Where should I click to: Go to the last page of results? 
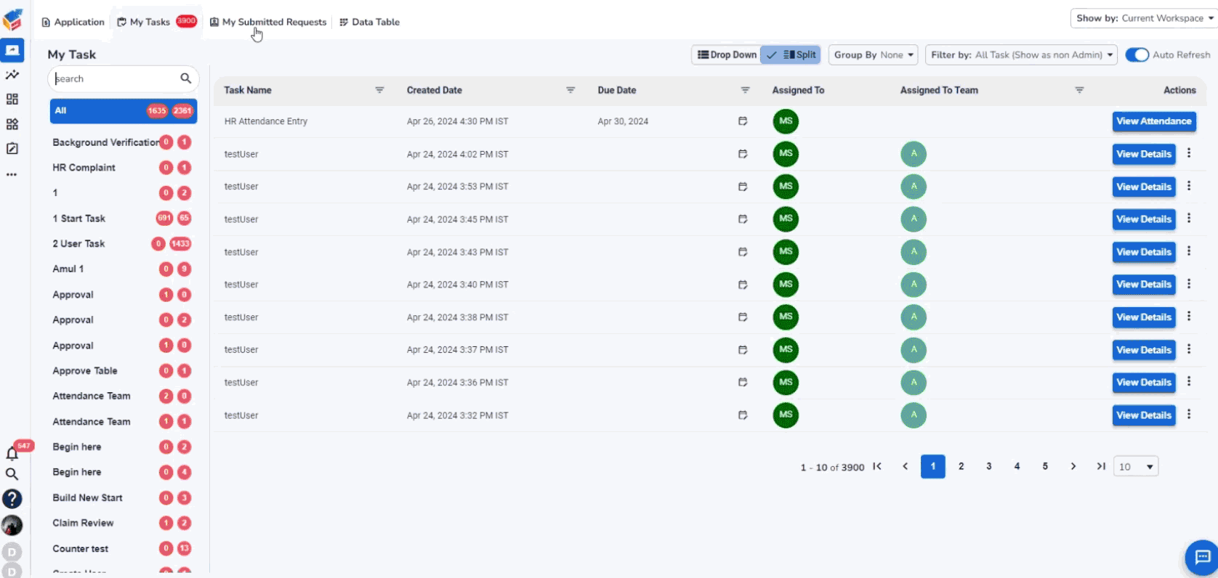tap(1101, 466)
